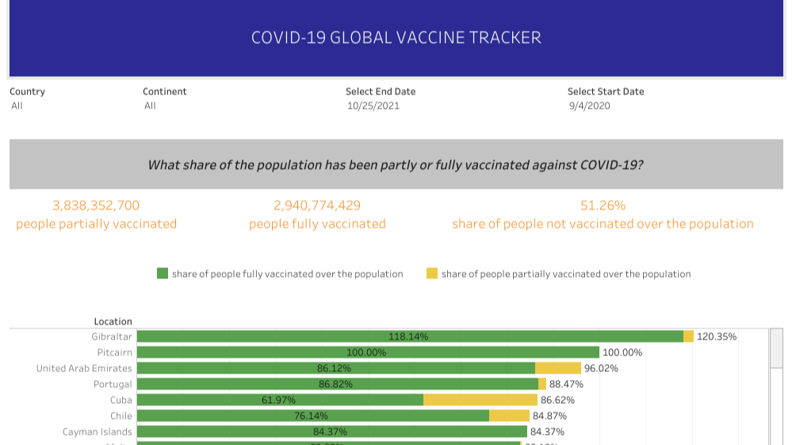Click the 3,838,352,700 partially vaccinated figure
Image resolution: width=792 pixels, height=445 pixels.
pyautogui.click(x=96, y=205)
